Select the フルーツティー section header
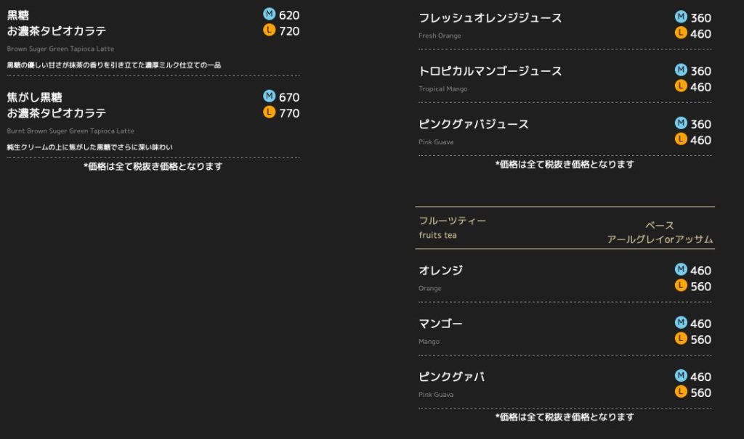The height and width of the screenshot is (439, 744). click(x=452, y=221)
